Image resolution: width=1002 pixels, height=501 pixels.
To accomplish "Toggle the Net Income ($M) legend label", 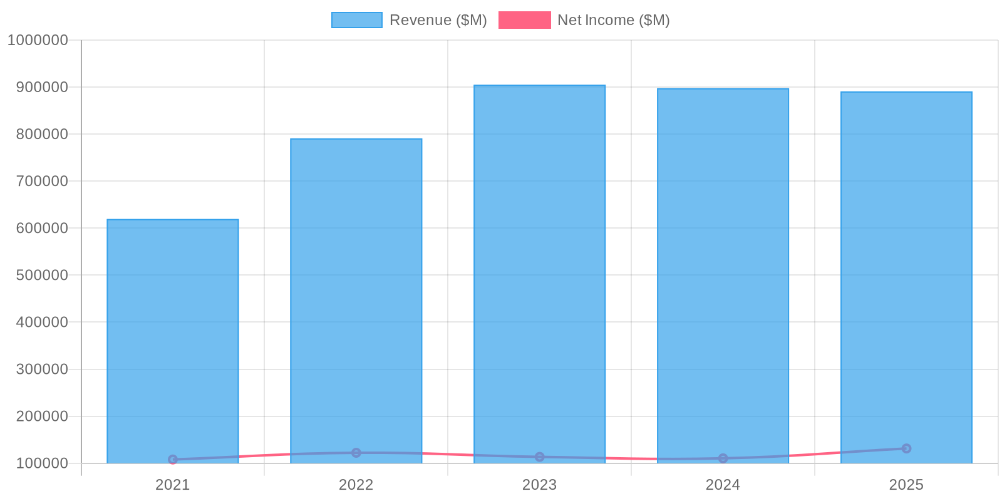I will click(x=613, y=20).
